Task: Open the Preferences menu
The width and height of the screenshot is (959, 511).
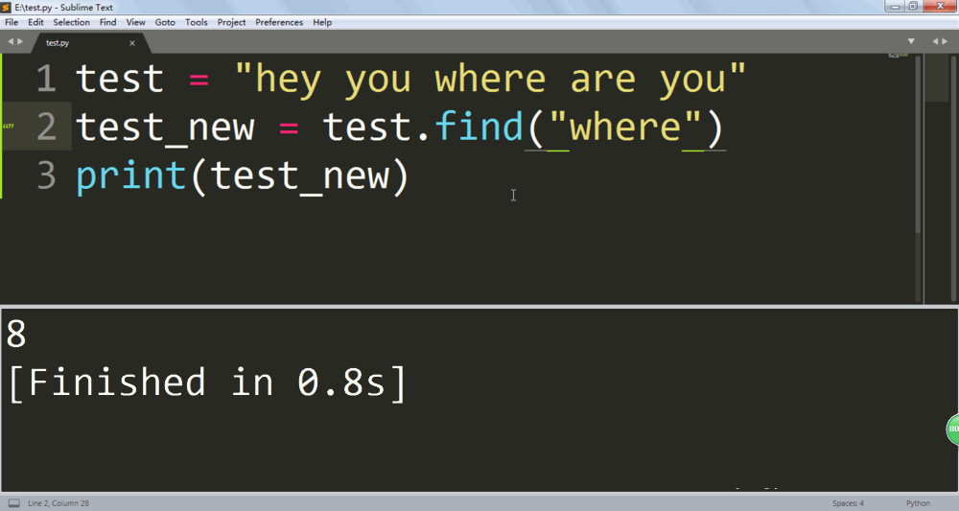Action: [x=278, y=22]
